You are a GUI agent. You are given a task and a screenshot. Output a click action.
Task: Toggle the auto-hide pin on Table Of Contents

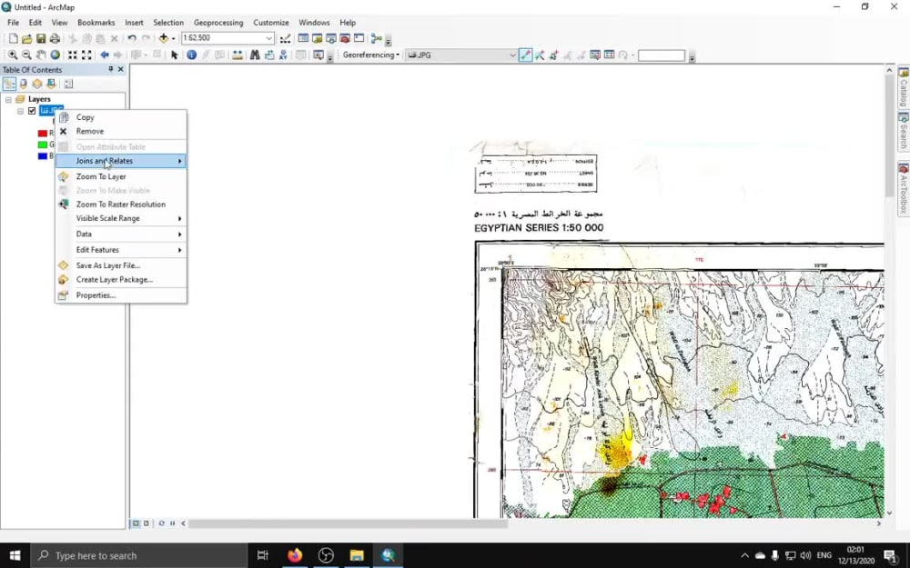(x=111, y=69)
